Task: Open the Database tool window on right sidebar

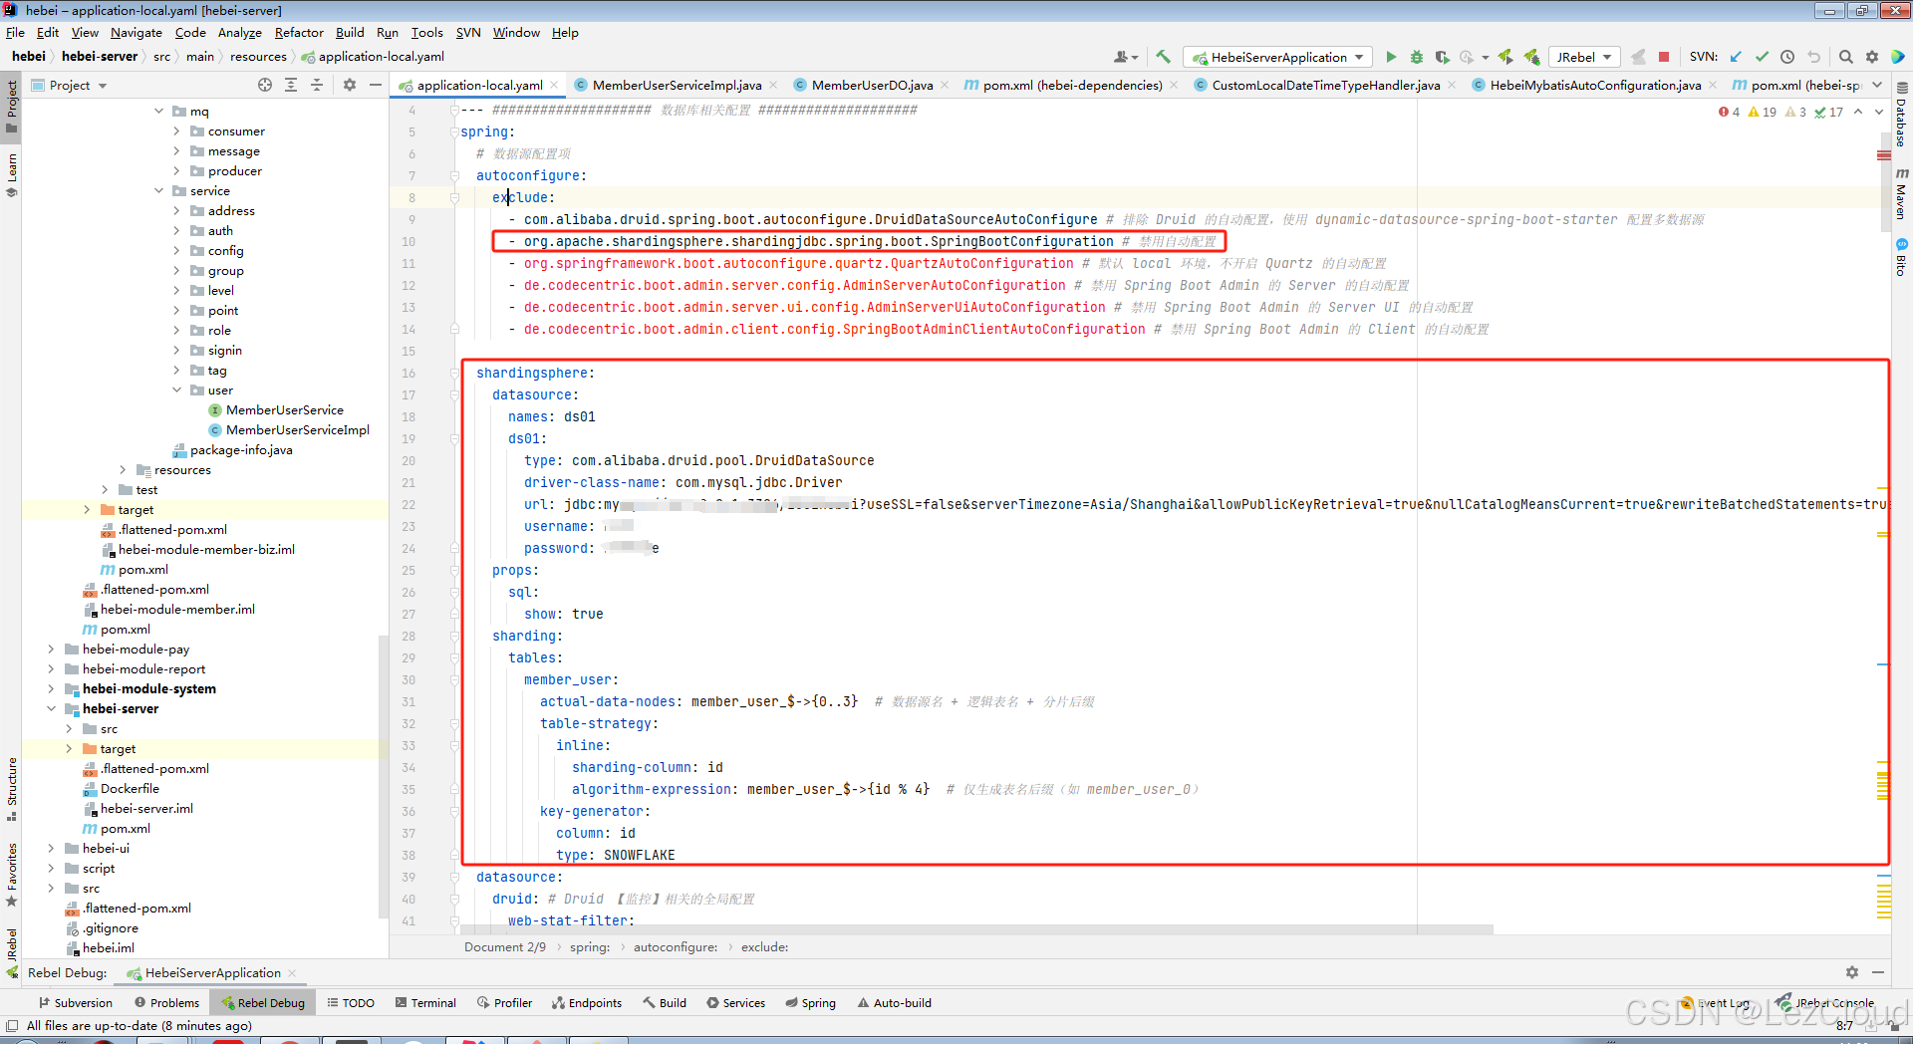Action: tap(1903, 125)
